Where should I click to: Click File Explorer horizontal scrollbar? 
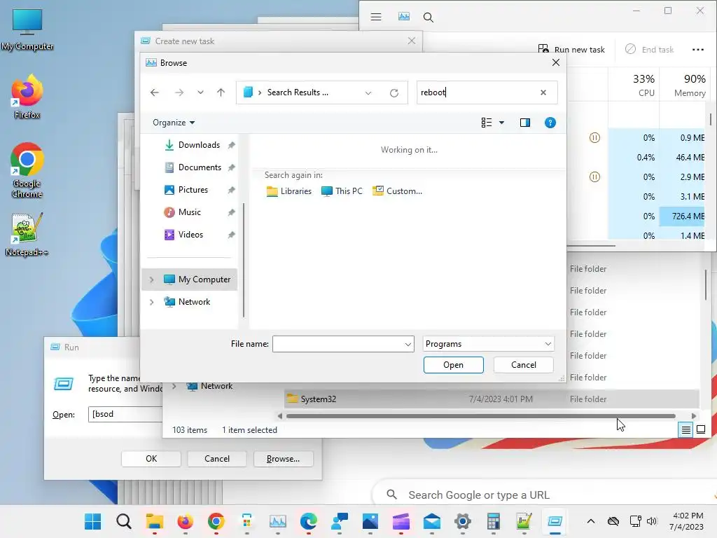[480, 416]
